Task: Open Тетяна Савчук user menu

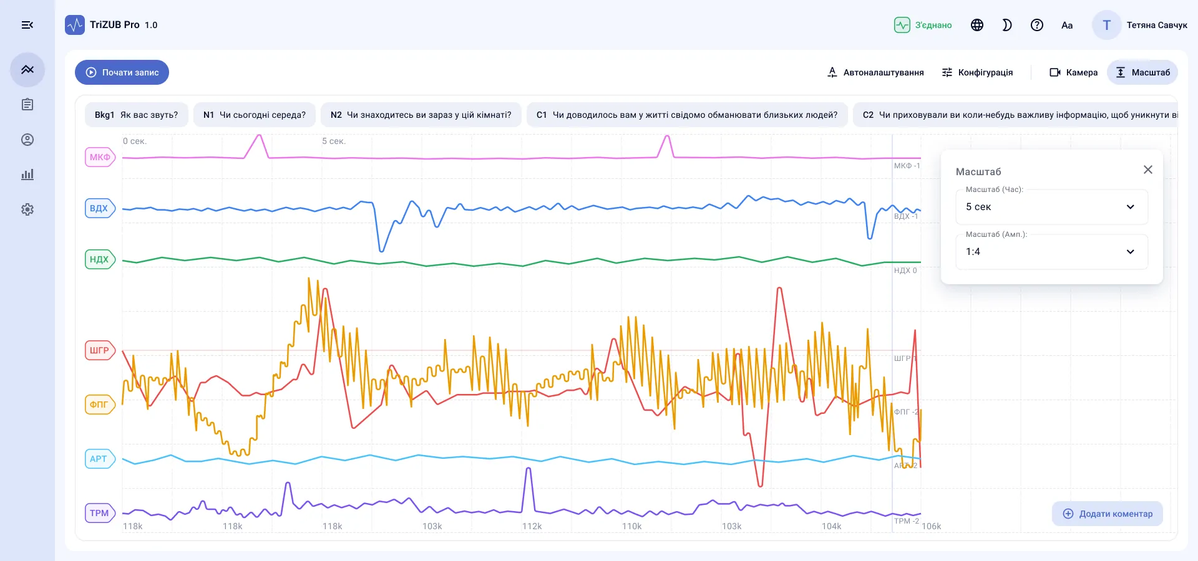Action: [x=1140, y=25]
